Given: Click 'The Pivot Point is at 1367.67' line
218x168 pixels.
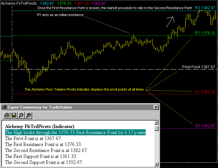Looking at the screenshot, I should point(33,138).
